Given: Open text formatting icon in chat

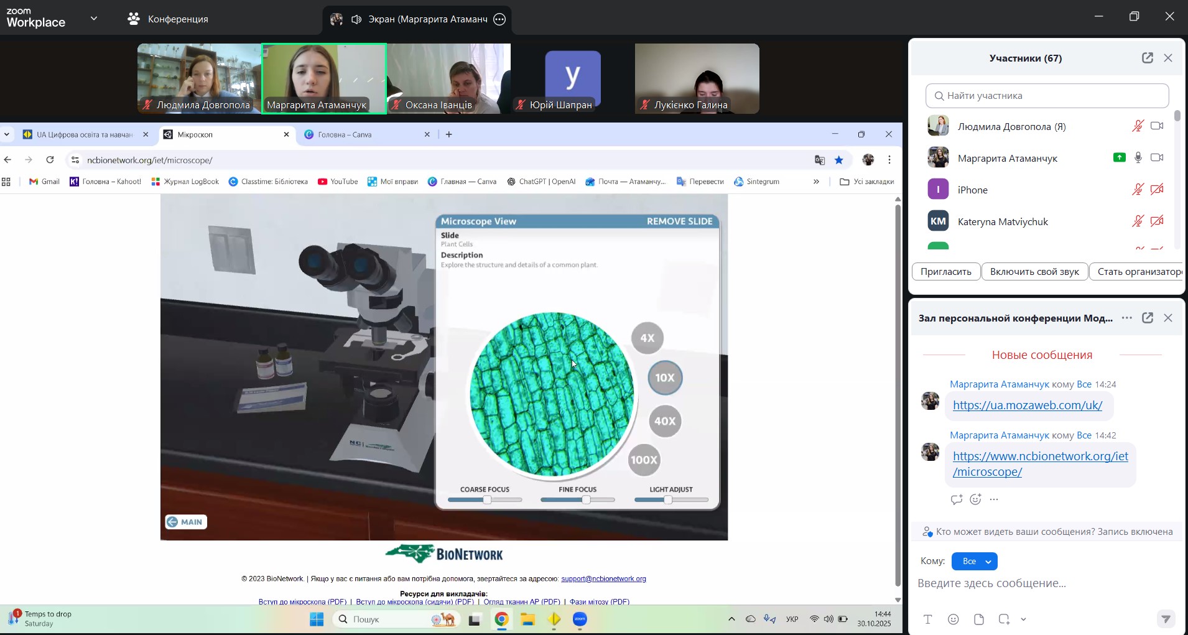Looking at the screenshot, I should [927, 619].
